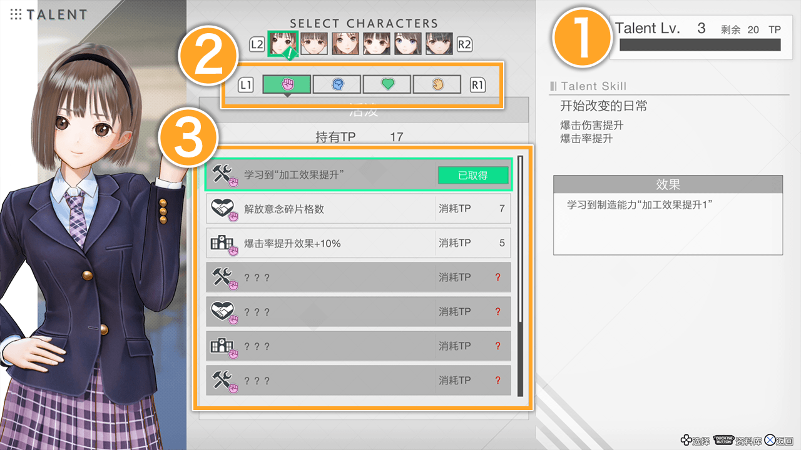Select the first highlighted character portrait
801x450 pixels.
point(282,44)
